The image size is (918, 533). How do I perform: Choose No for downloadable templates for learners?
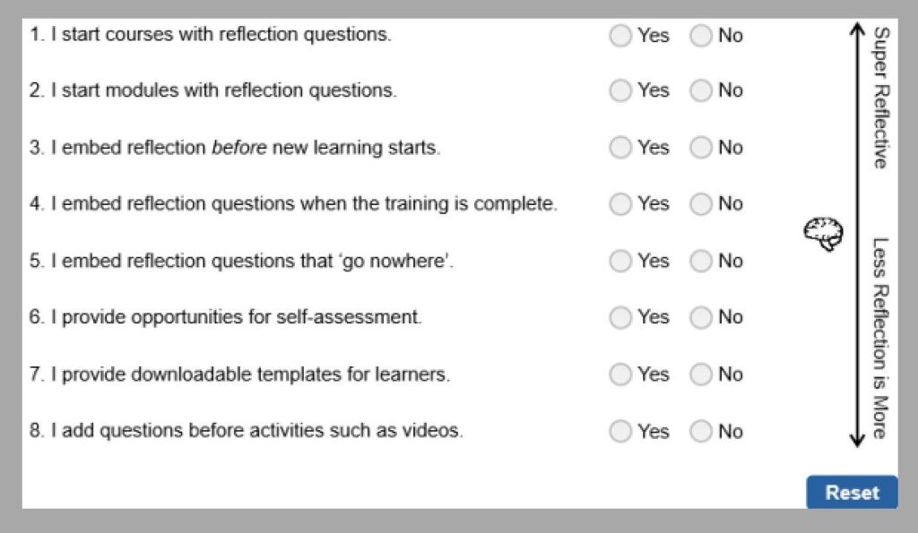coord(701,374)
